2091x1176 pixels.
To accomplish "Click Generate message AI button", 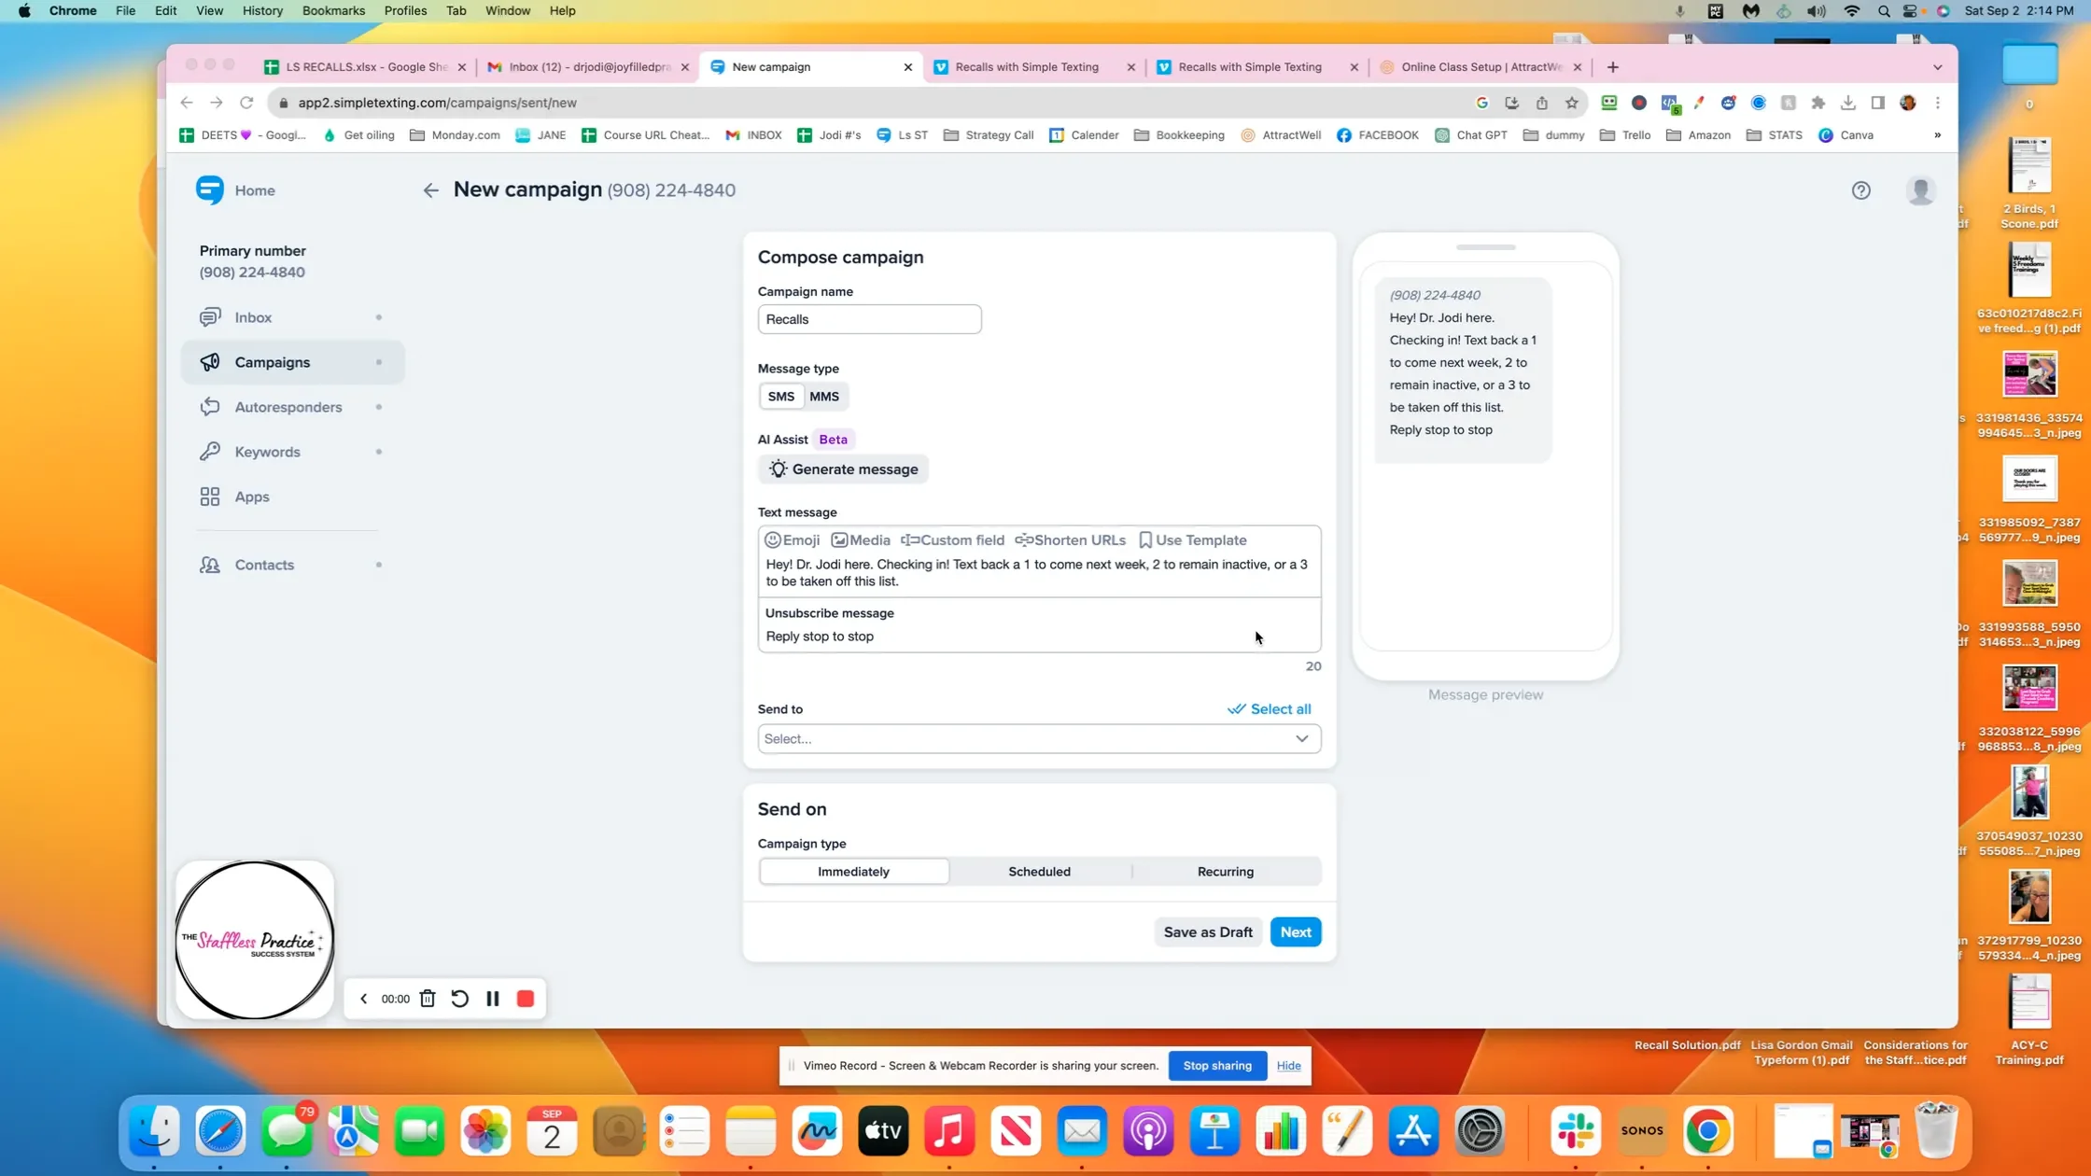I will tap(843, 469).
